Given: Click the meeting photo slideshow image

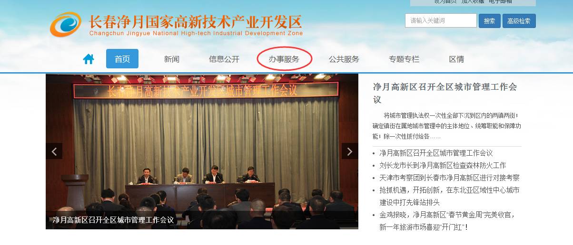Looking at the screenshot, I should tap(202, 151).
